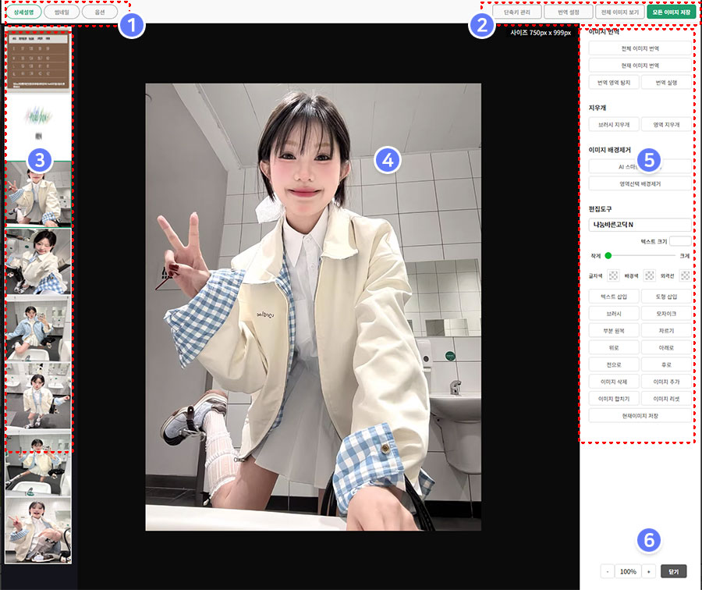Click the 단축키 관리 button
This screenshot has height=590, width=702.
(x=516, y=12)
